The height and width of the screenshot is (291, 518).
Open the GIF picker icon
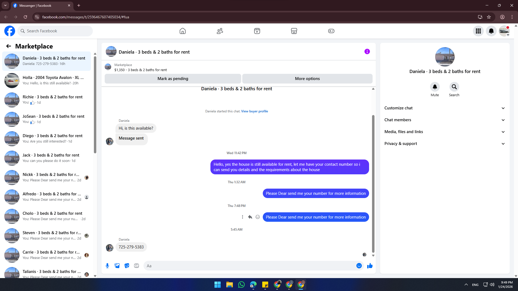(137, 266)
